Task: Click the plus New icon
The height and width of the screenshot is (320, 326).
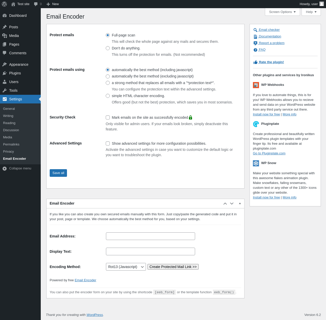Action: pyautogui.click(x=48, y=4)
